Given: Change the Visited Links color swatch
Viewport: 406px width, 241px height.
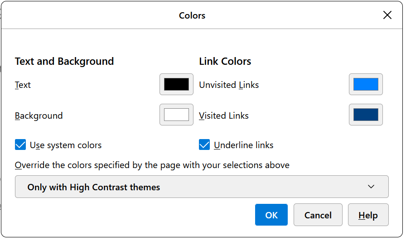Looking at the screenshot, I should [x=366, y=115].
